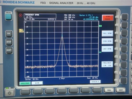132x99 pixels.
Task: Select the LAST SPAN softkey
Action: pos(107,49)
